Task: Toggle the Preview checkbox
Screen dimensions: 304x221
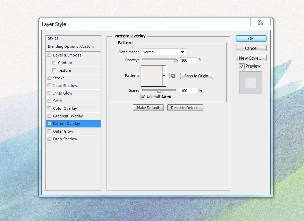Action: click(241, 66)
